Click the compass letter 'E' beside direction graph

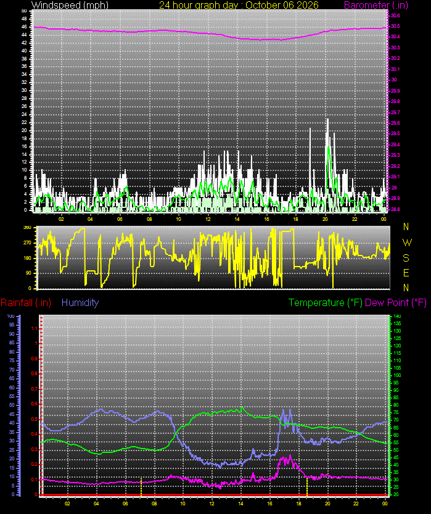406,273
